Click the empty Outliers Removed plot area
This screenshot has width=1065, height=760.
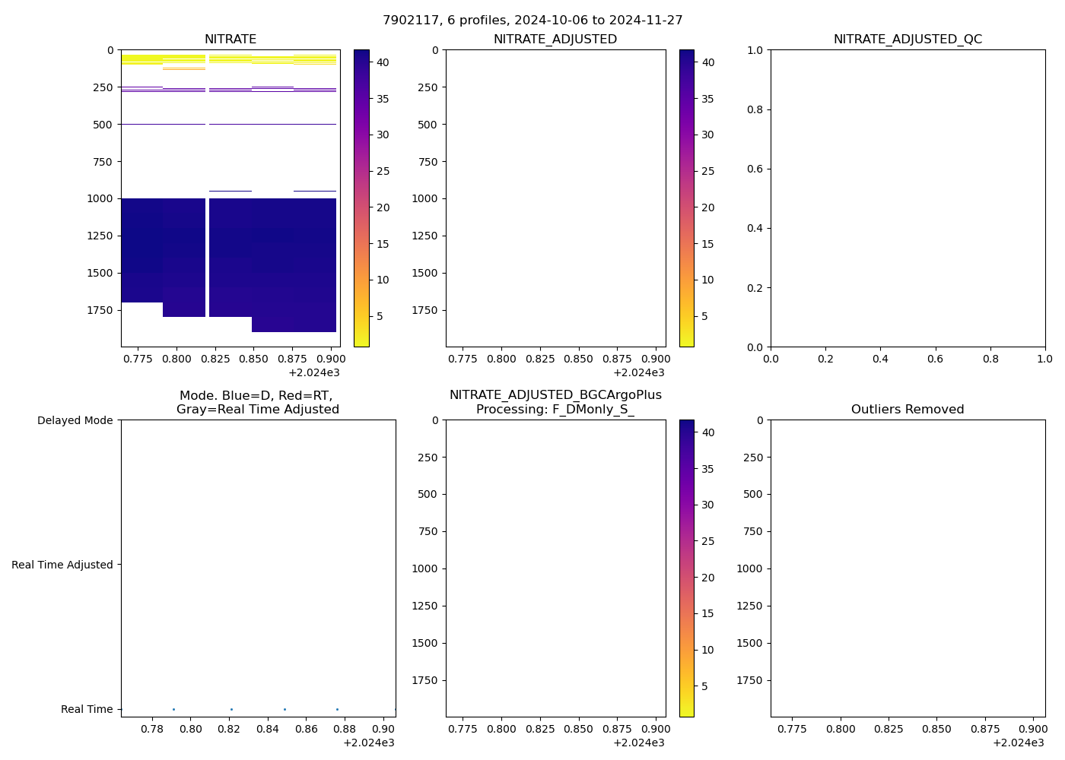(908, 568)
